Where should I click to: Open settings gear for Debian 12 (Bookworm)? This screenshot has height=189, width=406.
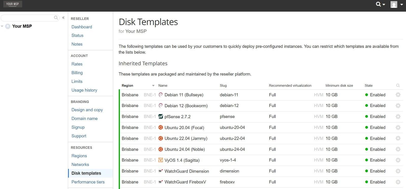[x=398, y=106]
